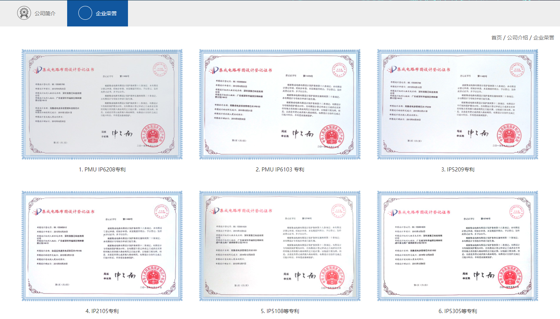Screen dimensions: 560x319
Task: Open the PMU IP6208 certificate image
Action: [x=102, y=104]
